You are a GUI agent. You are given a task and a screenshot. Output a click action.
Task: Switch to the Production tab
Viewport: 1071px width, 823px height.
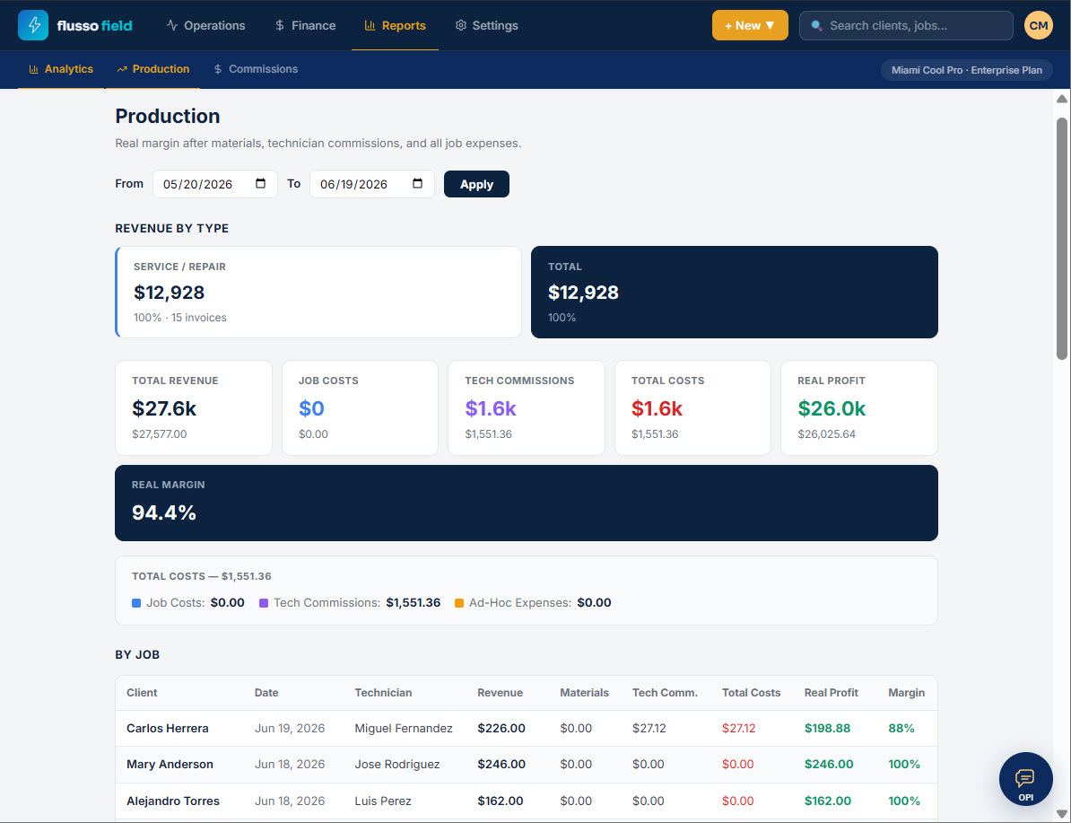pos(153,69)
